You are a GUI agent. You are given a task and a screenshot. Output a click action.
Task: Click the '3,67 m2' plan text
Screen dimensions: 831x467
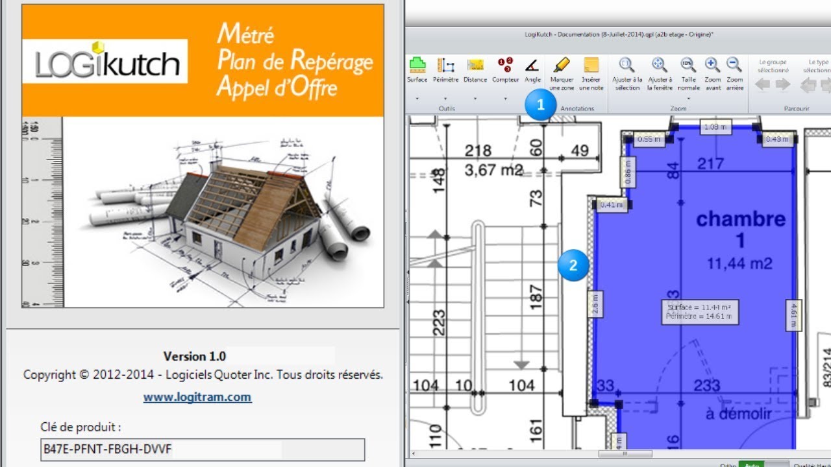[493, 171]
